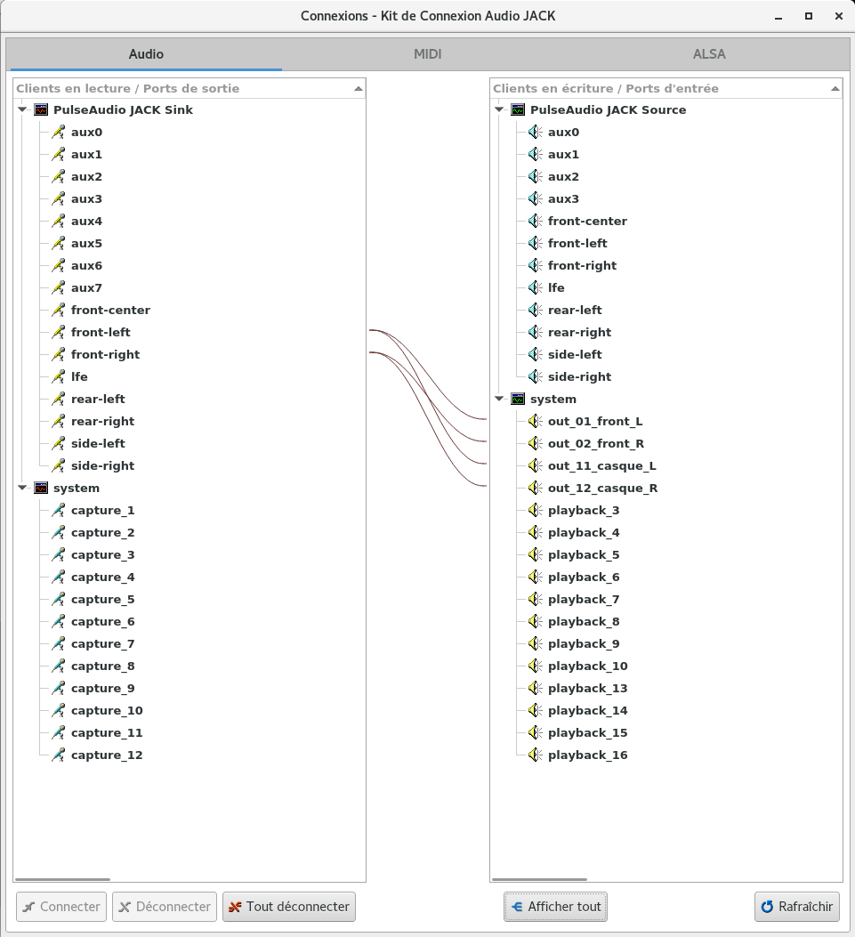Select the Sink rear-left port
855x937 pixels.
pyautogui.click(x=98, y=400)
